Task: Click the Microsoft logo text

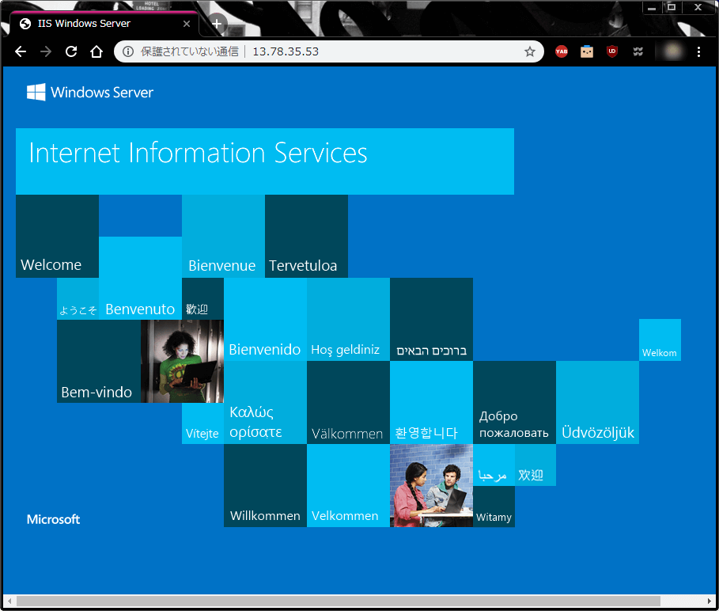Action: click(53, 519)
